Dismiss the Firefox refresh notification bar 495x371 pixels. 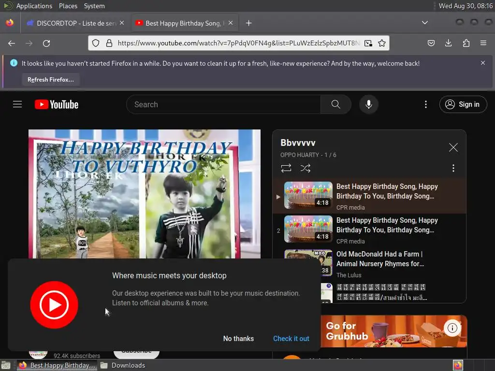pos(483,63)
